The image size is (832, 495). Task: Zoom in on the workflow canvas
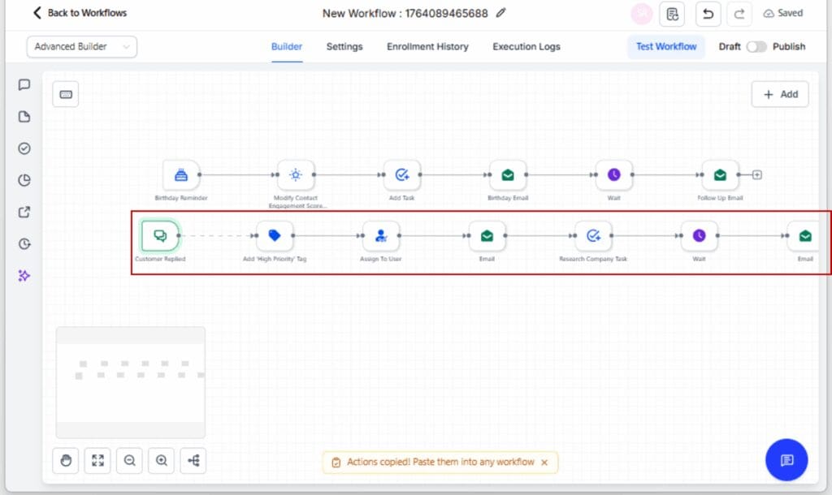coord(161,460)
